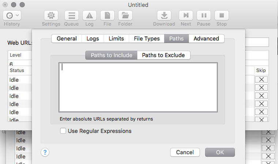This screenshot has width=278, height=164.
Task: Check the first Skip box
Action: click(x=262, y=80)
